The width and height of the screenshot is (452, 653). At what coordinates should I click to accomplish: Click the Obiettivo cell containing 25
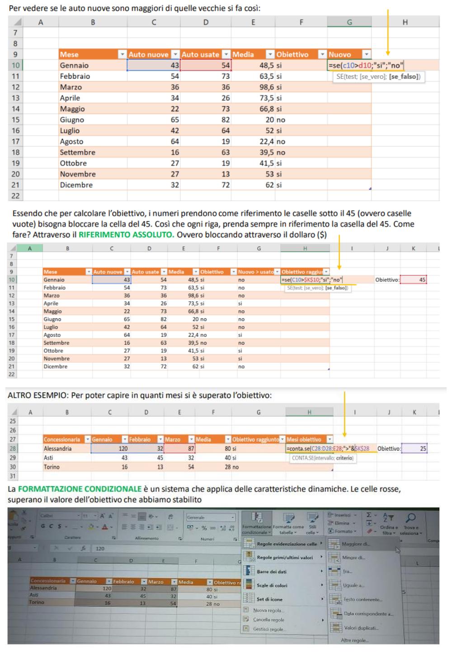click(414, 449)
